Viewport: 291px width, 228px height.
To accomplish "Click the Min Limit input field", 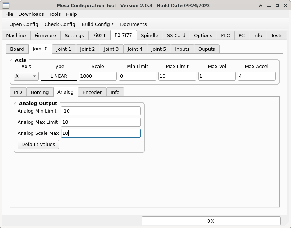I will (138, 76).
